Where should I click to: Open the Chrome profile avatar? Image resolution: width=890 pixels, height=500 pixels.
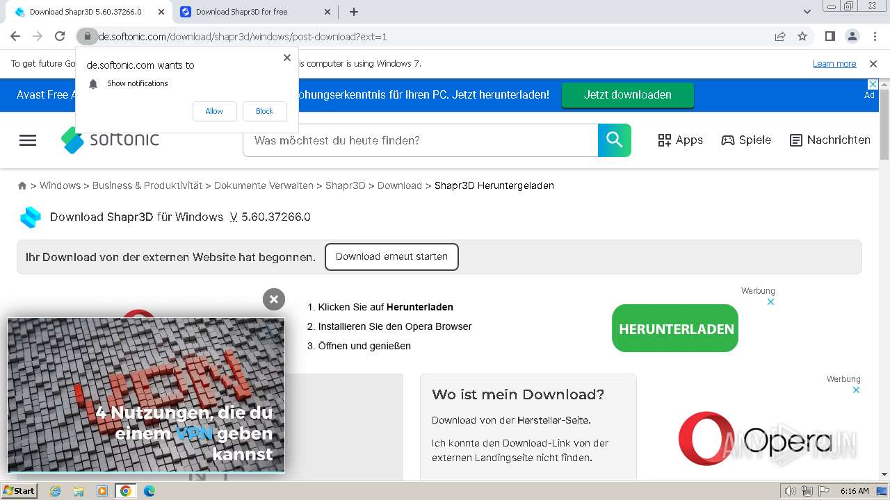coord(852,37)
